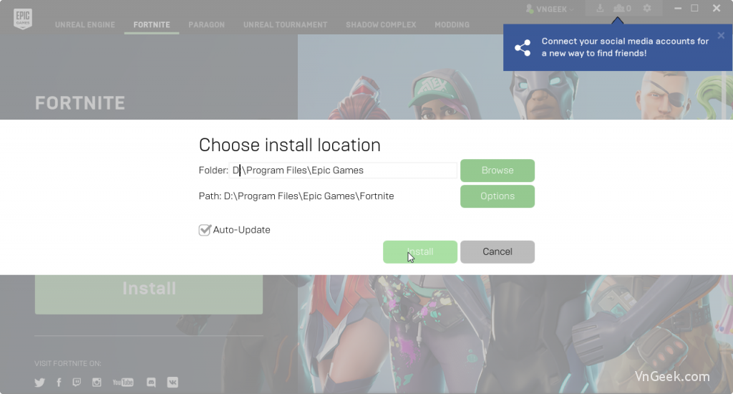The height and width of the screenshot is (394, 733).
Task: Open Fortnite's Facebook page icon
Action: tap(59, 383)
